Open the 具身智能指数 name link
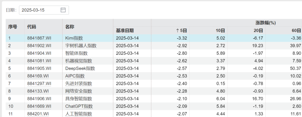Image resolution: width=302 pixels, height=117 pixels. [79, 99]
